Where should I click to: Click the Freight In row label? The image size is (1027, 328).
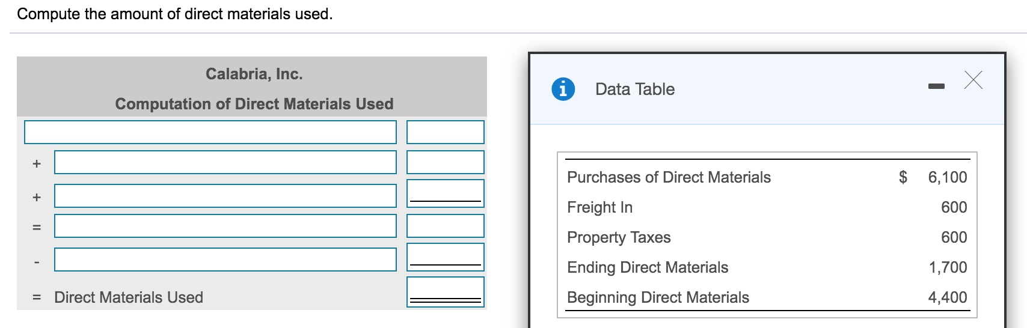(x=599, y=207)
